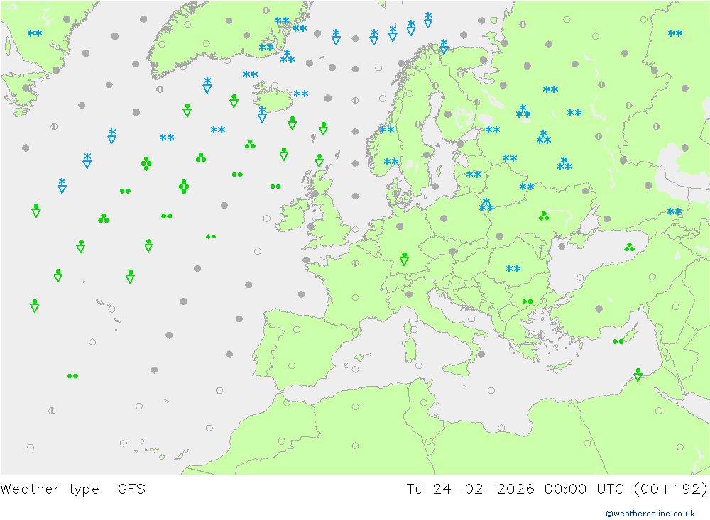Click the 'GFS' model label
Screen dimensions: 710x520
[x=132, y=489]
